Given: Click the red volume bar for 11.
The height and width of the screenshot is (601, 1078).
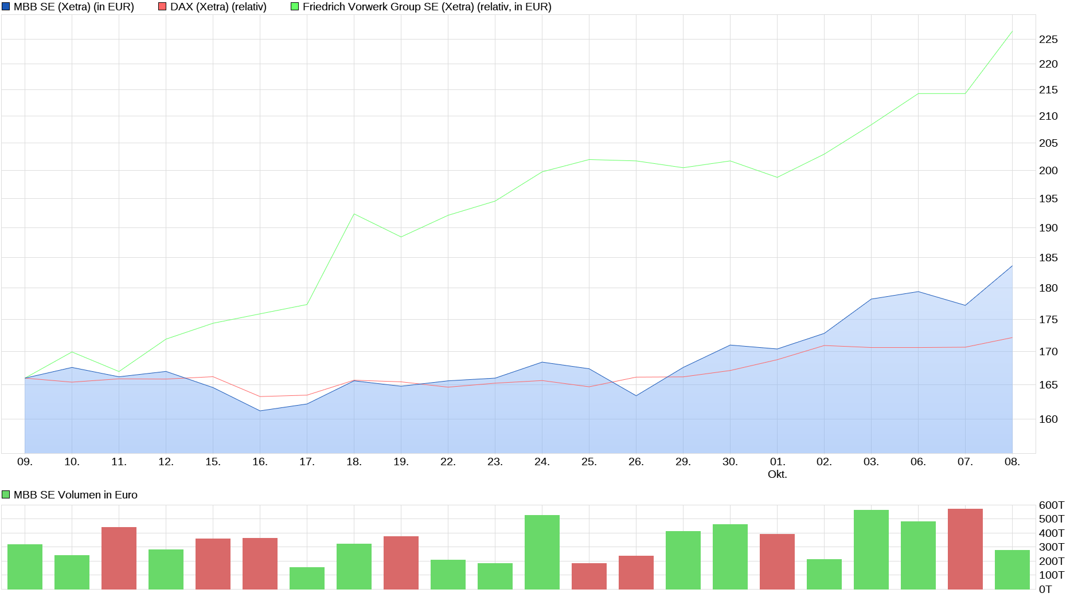Looking at the screenshot, I should [x=119, y=558].
